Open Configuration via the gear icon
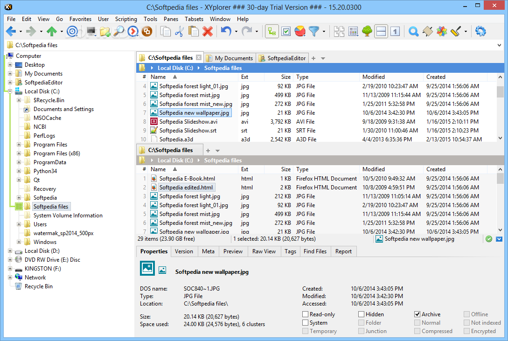This screenshot has height=341, width=508. point(480,31)
